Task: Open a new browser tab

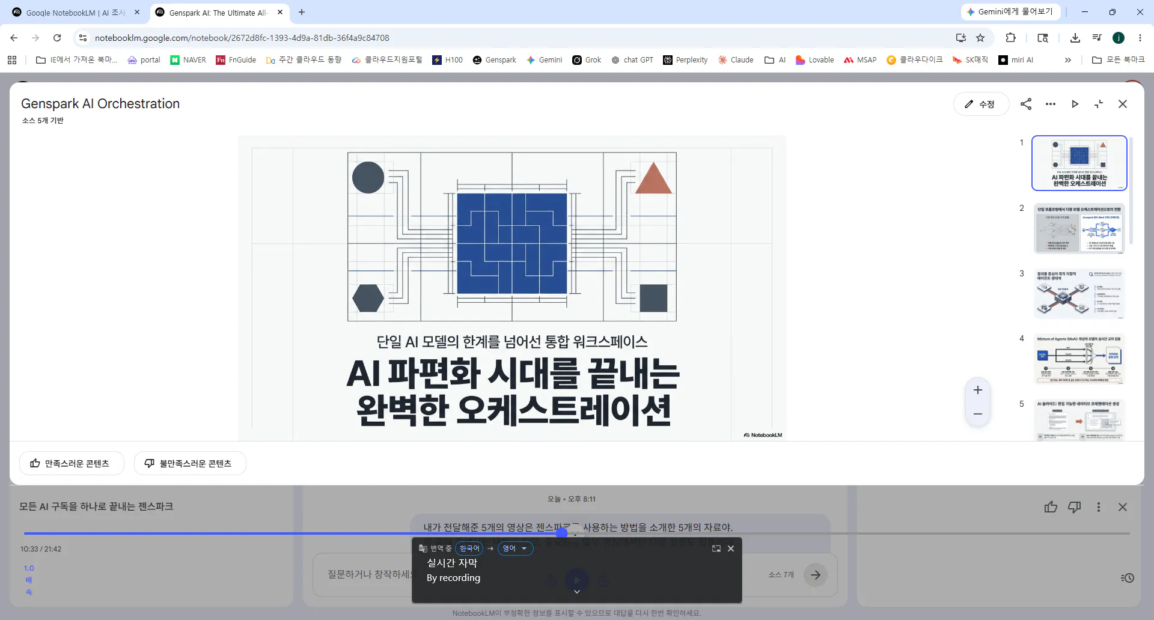Action: [x=302, y=12]
